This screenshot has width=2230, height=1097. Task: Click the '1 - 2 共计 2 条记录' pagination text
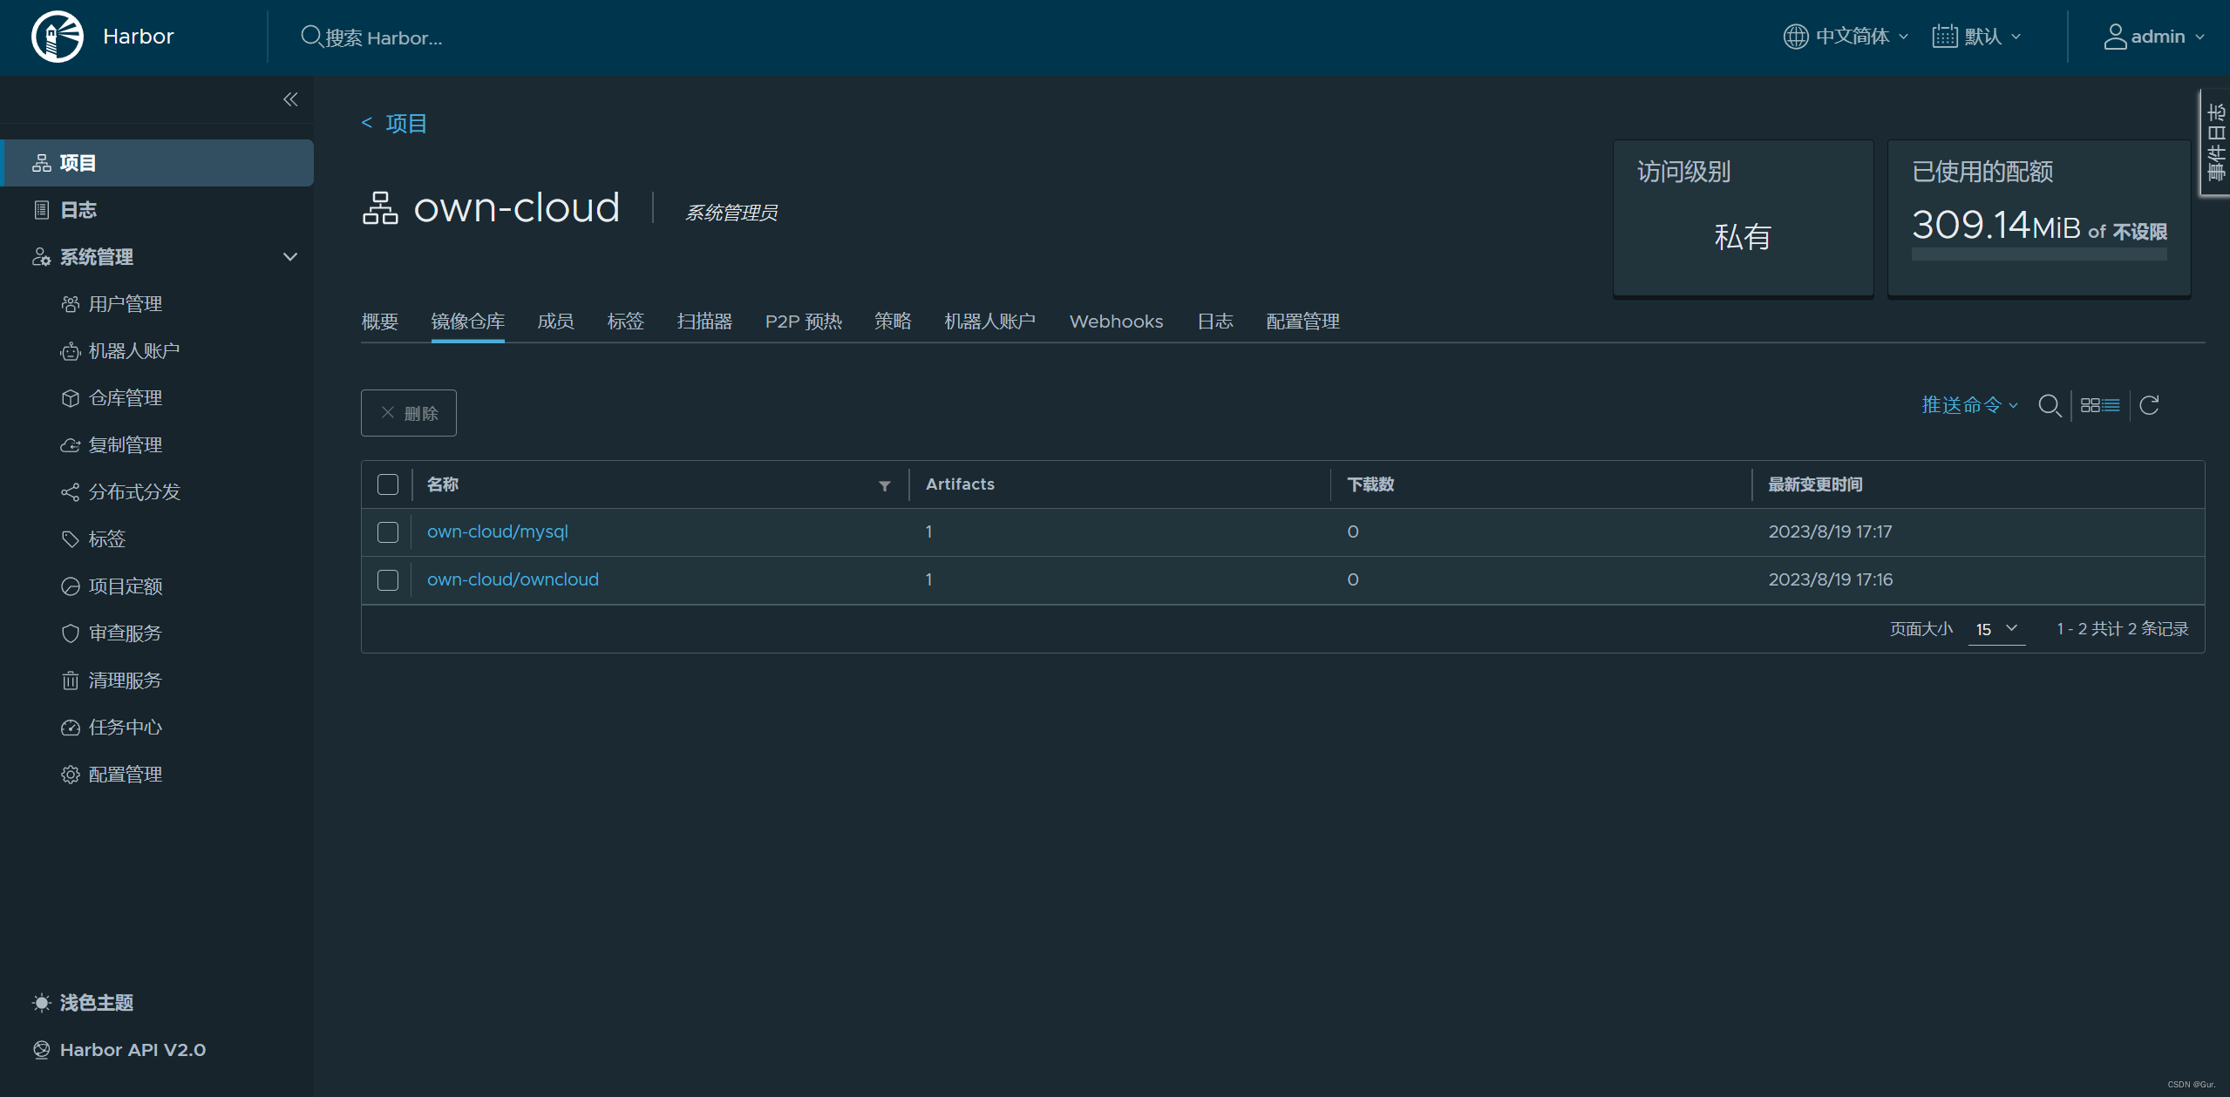[x=2123, y=629]
